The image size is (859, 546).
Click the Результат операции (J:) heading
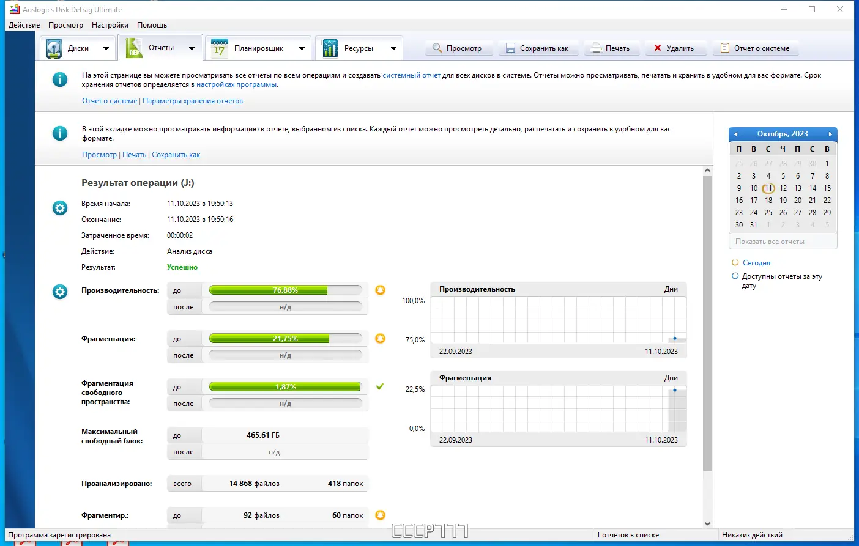138,183
